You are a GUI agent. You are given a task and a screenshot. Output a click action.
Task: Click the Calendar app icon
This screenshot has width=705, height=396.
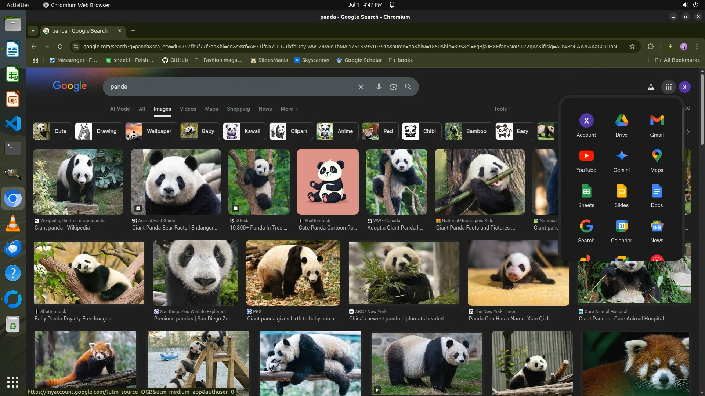tap(621, 231)
